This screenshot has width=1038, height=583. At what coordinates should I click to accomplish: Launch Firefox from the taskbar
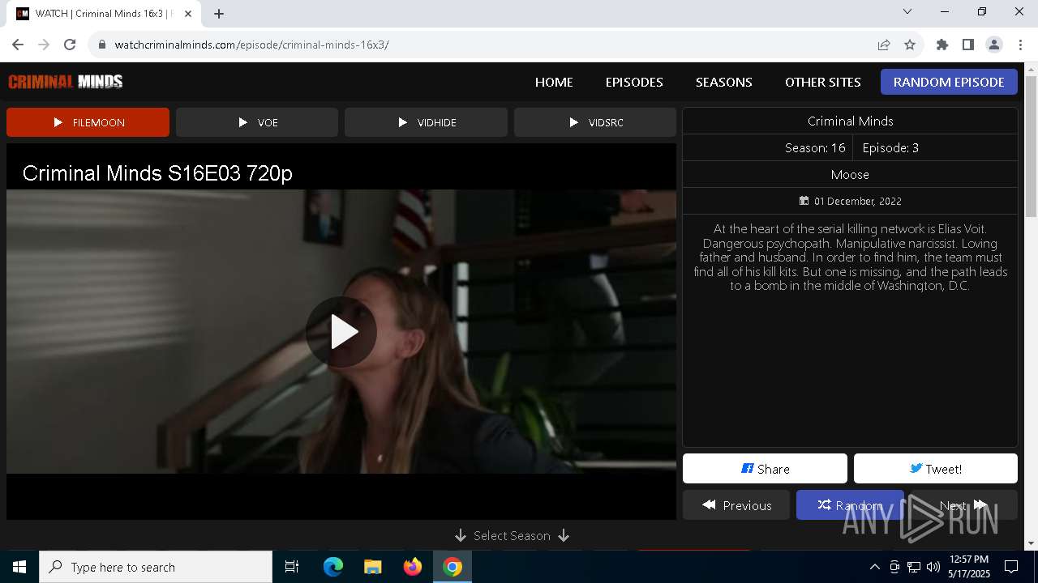pos(413,567)
